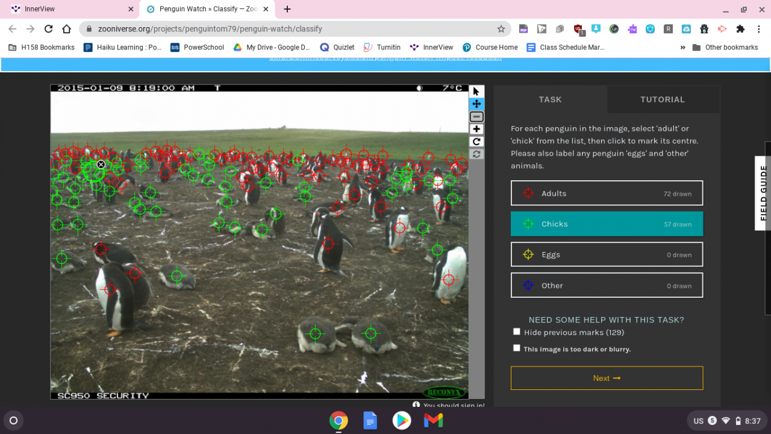Launch Chrome from the shelf
Screen dimensions: 771x434
tap(339, 420)
